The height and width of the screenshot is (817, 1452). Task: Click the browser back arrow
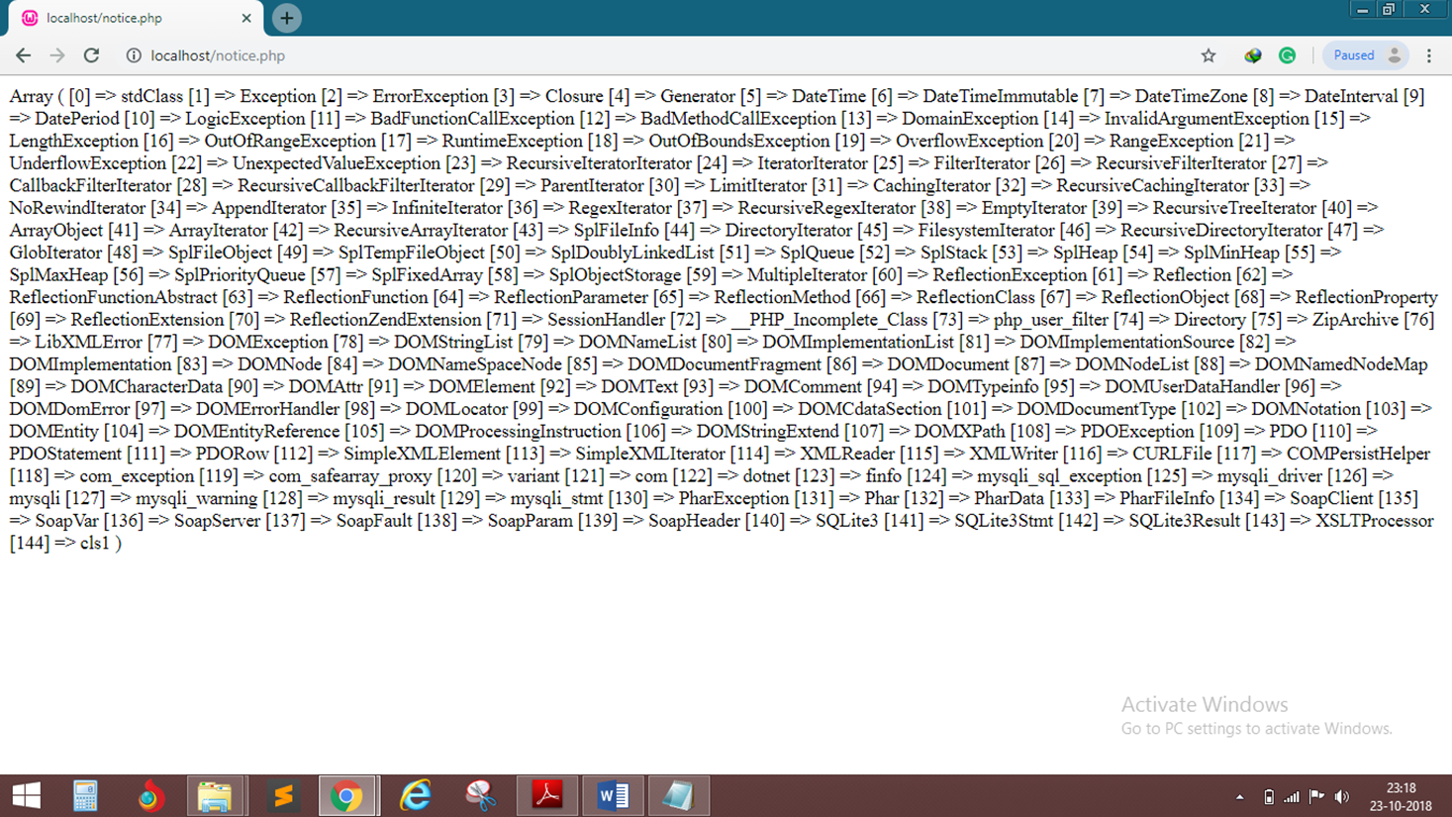tap(24, 55)
